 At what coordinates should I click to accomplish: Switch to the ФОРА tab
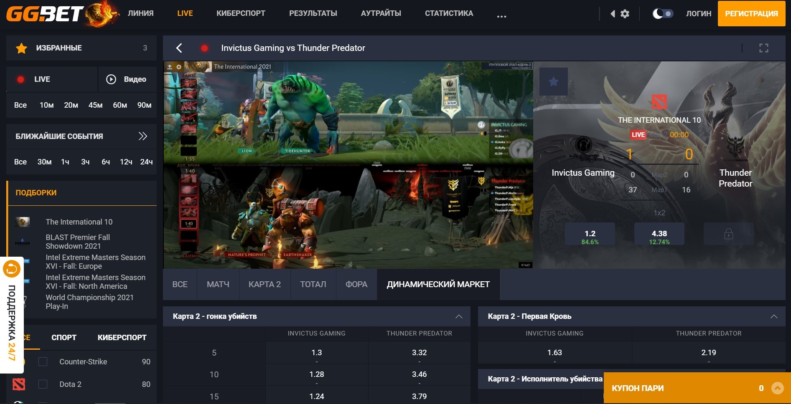pyautogui.click(x=356, y=285)
